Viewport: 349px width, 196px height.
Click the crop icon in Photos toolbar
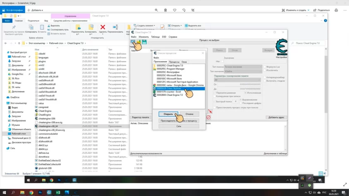[x=193, y=10]
